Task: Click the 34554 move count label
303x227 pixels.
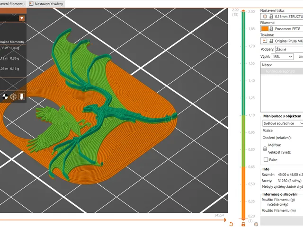Action: tap(219, 215)
